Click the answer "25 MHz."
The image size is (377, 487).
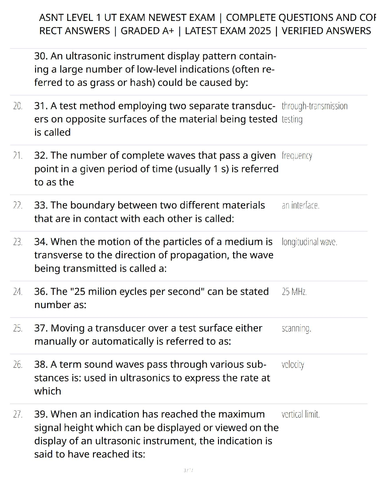pos(294,291)
